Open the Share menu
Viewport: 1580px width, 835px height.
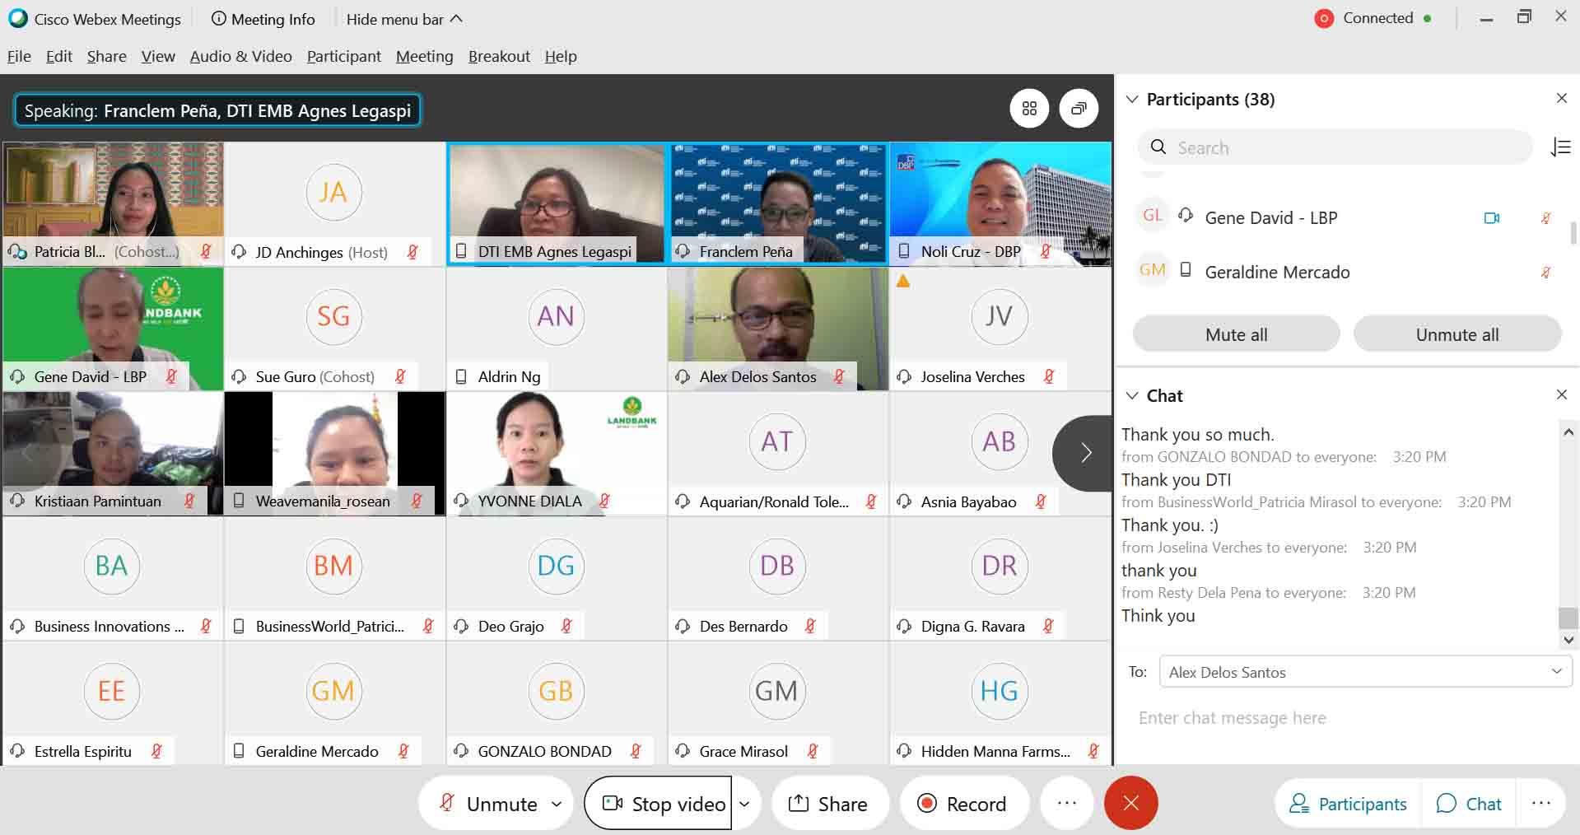(106, 56)
